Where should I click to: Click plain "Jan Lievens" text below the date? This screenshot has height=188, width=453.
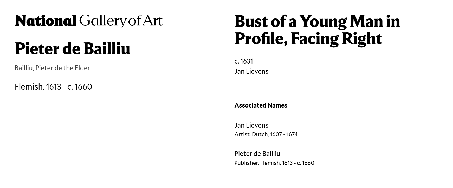point(251,71)
